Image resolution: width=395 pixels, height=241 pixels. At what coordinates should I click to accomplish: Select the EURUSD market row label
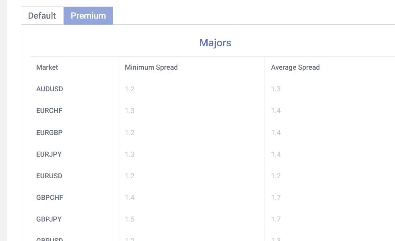pos(49,176)
